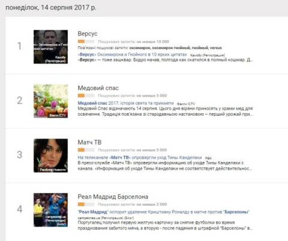288x241 pixels.
Task: Click the search volume bar for Медовий спас
Action: [x=86, y=95]
